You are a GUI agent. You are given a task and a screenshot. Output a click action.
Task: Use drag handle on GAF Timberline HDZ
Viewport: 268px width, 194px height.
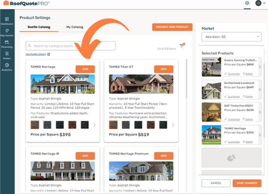pos(260,112)
